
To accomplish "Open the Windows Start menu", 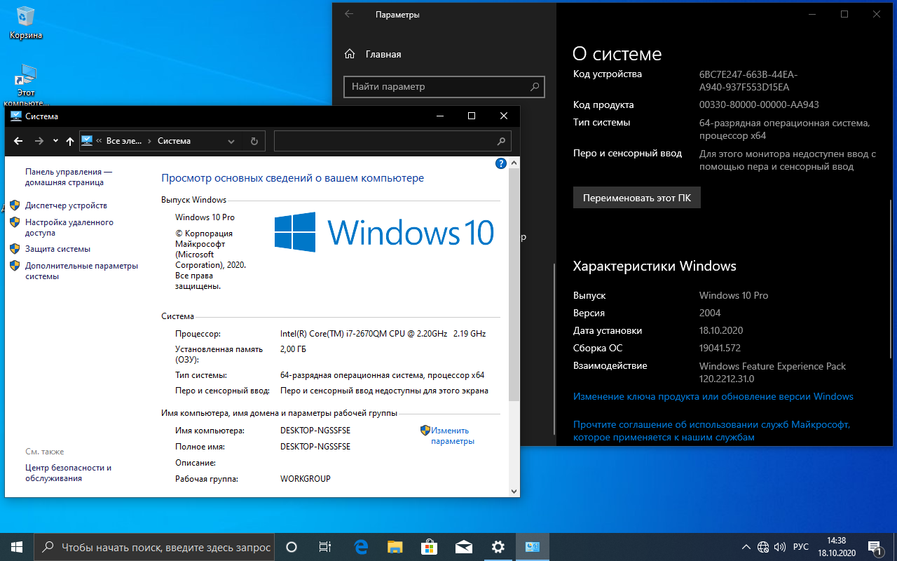I will pyautogui.click(x=17, y=547).
